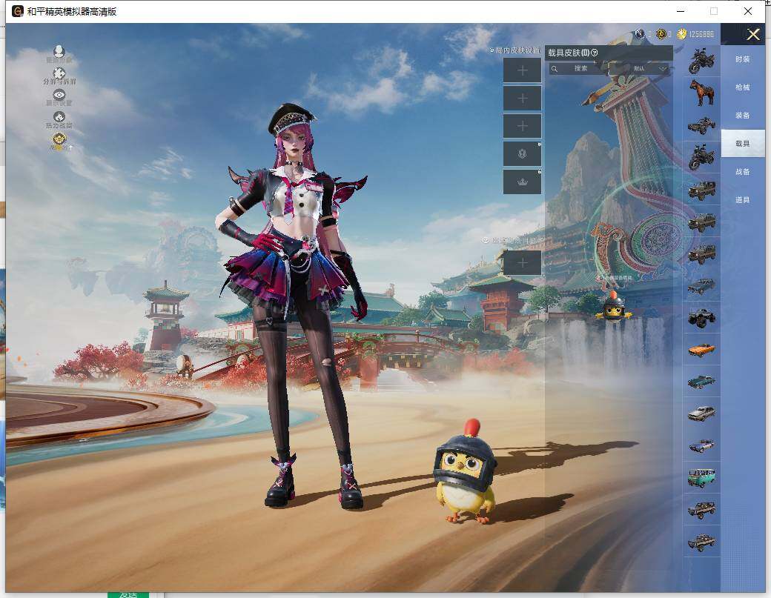Screen dimensions: 771x598
Task: Click the gold badge icon at left
Action: [59, 139]
